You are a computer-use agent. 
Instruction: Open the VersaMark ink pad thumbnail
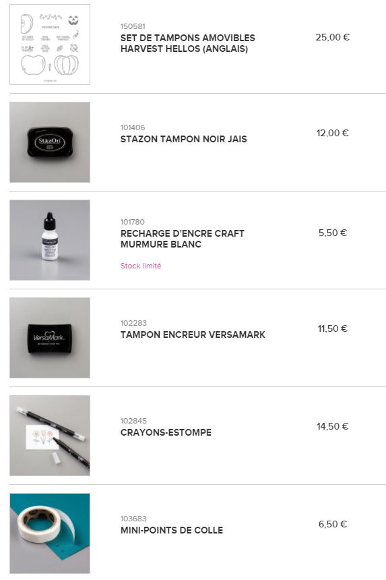[50, 338]
